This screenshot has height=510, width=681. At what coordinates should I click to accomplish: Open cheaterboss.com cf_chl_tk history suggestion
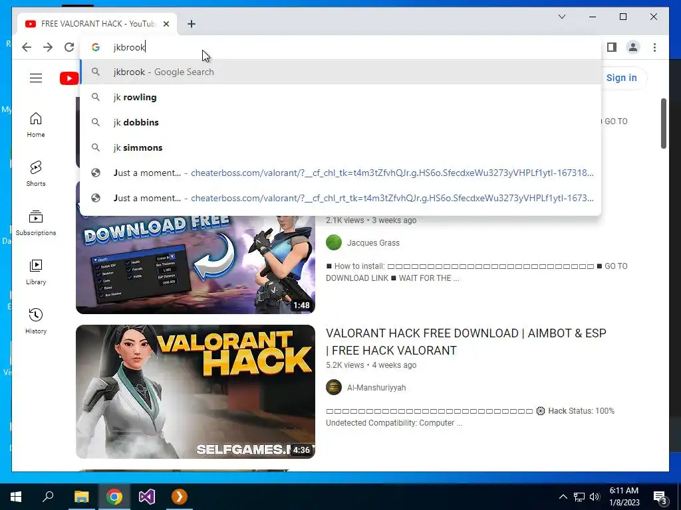(341, 173)
